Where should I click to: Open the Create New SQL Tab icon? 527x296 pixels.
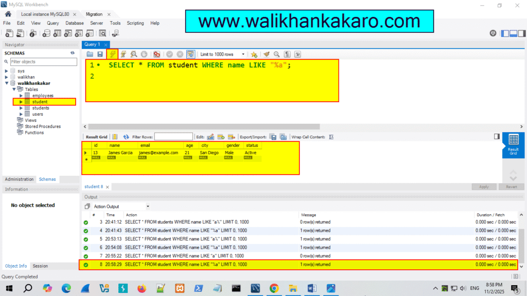coord(8,33)
